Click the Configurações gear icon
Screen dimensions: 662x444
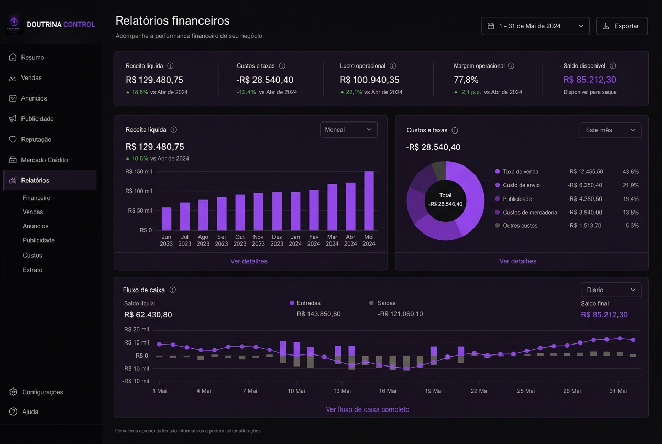(14, 392)
